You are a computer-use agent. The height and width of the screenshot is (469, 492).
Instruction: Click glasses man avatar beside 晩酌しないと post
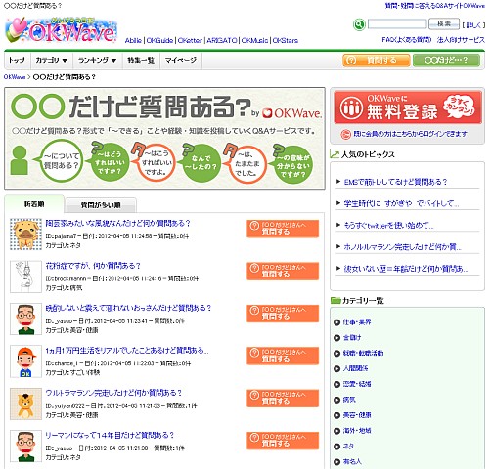pos(25,319)
